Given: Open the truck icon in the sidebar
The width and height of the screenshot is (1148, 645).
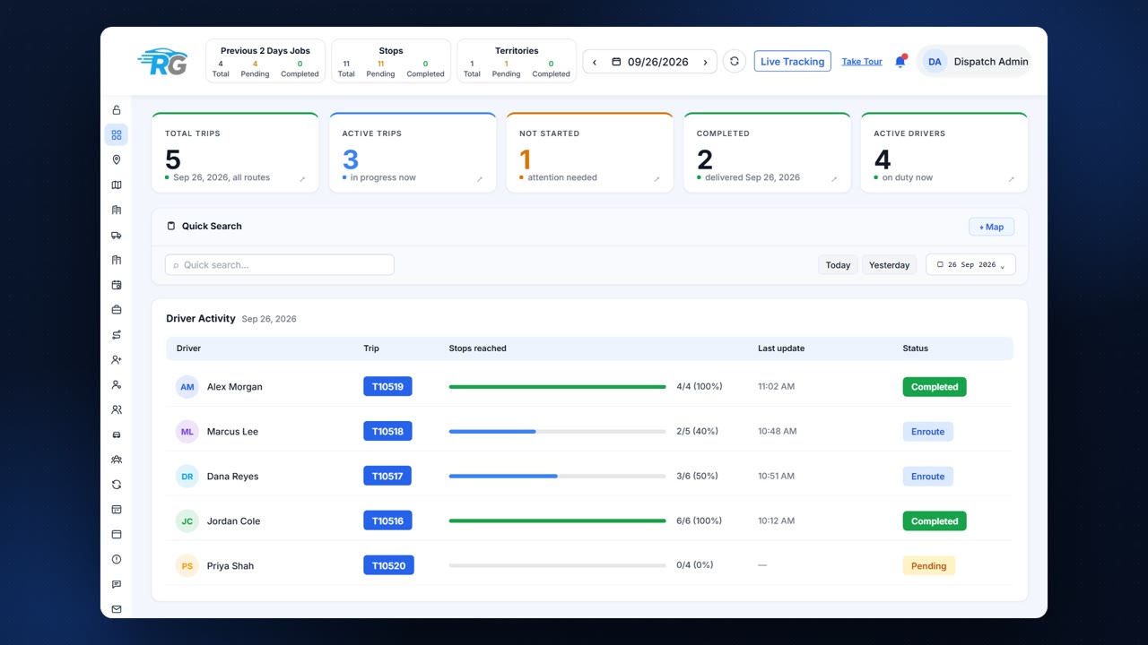Looking at the screenshot, I should [116, 236].
